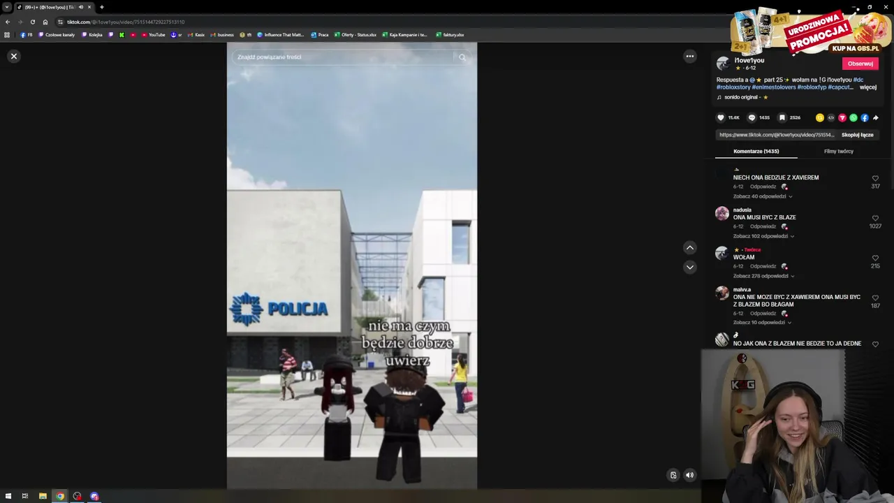Open nadusia's profile avatar
This screenshot has height=503, width=894.
click(x=722, y=214)
